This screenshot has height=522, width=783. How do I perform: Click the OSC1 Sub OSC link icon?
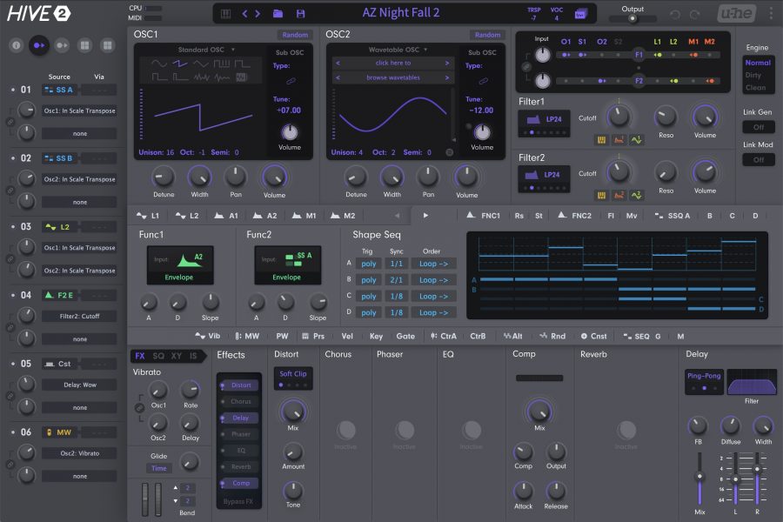291,80
